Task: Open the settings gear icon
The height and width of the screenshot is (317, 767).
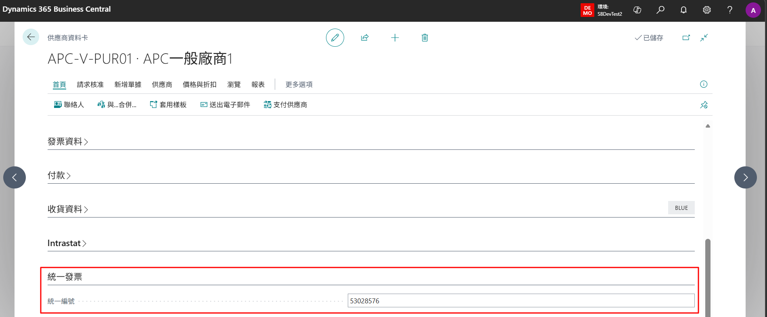Action: tap(707, 10)
